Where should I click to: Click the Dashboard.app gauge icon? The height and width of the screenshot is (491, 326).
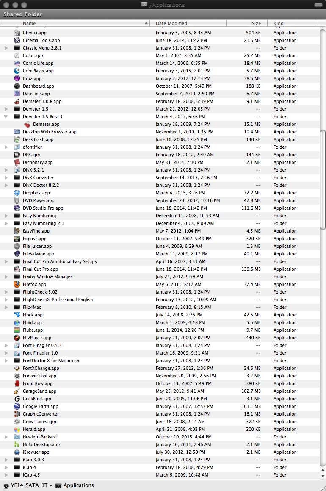[x=17, y=86]
